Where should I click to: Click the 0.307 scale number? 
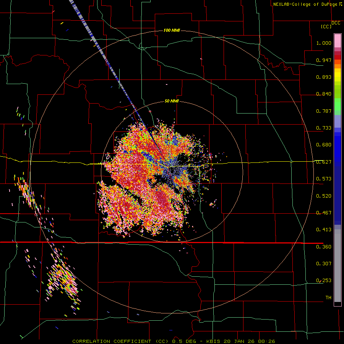324,264
